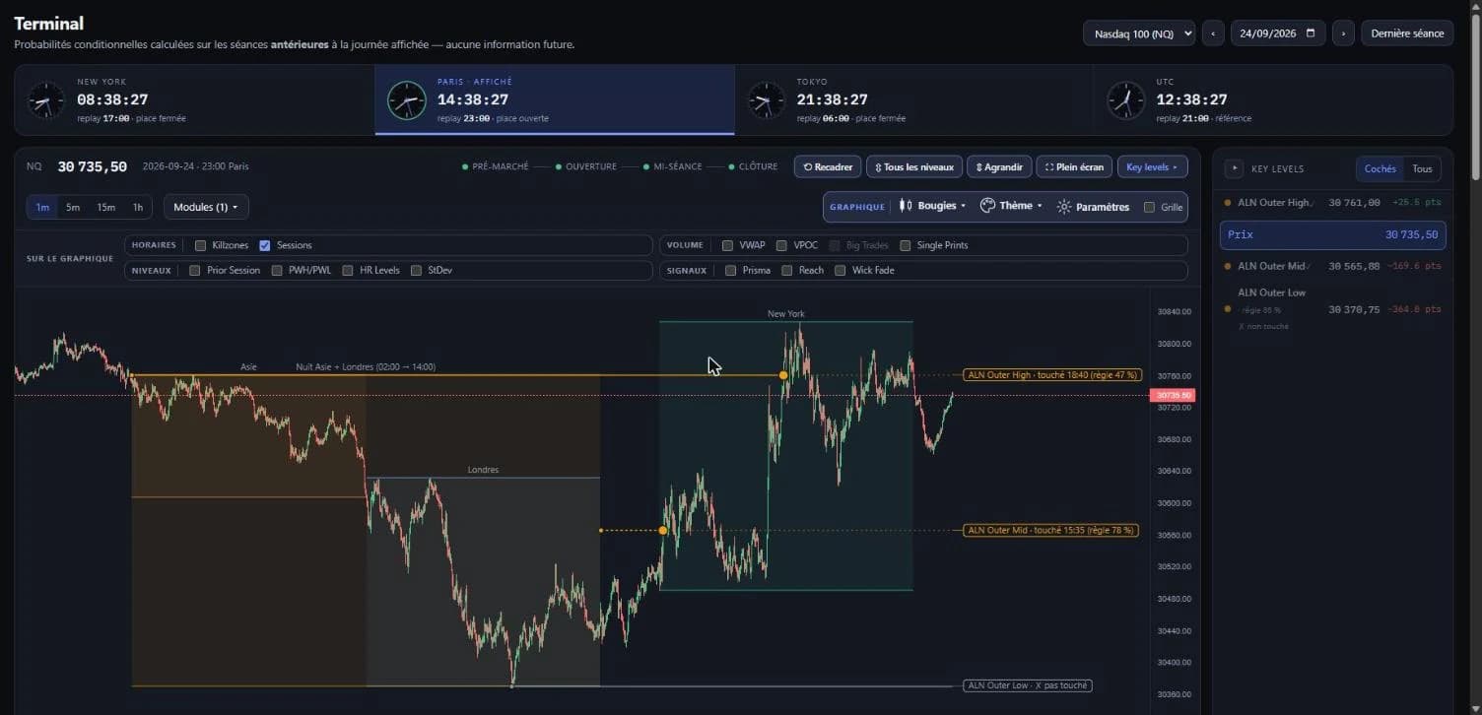Screen dimensions: 1482x715
Task: Go to the next session arrow
Action: click(1343, 32)
